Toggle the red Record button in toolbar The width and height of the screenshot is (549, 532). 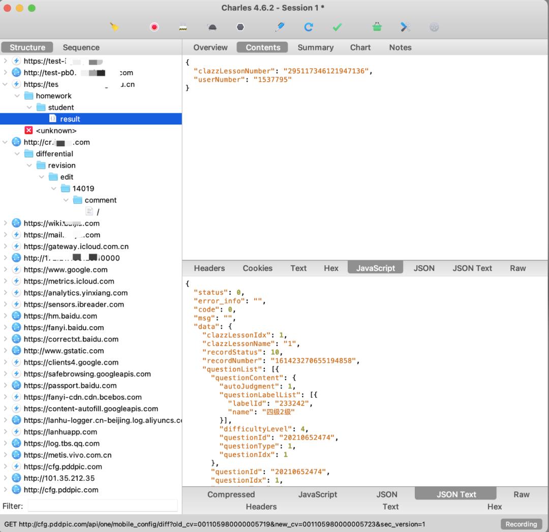(x=154, y=27)
